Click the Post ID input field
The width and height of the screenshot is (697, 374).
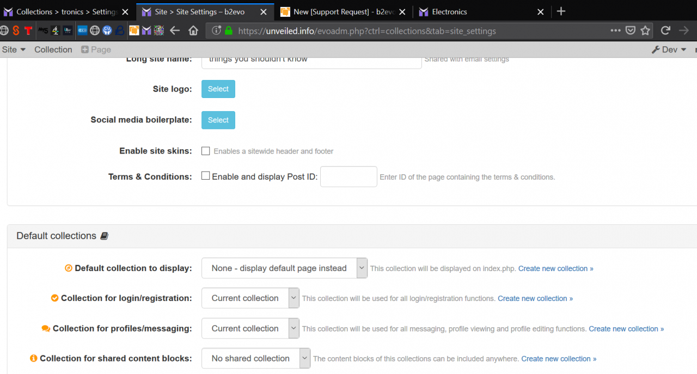click(348, 176)
